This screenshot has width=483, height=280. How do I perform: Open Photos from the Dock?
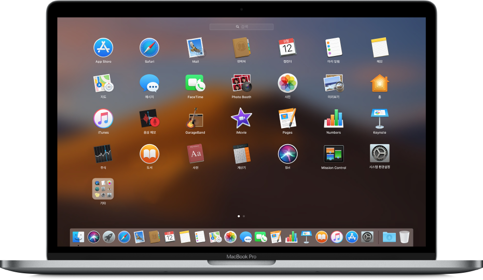click(230, 237)
